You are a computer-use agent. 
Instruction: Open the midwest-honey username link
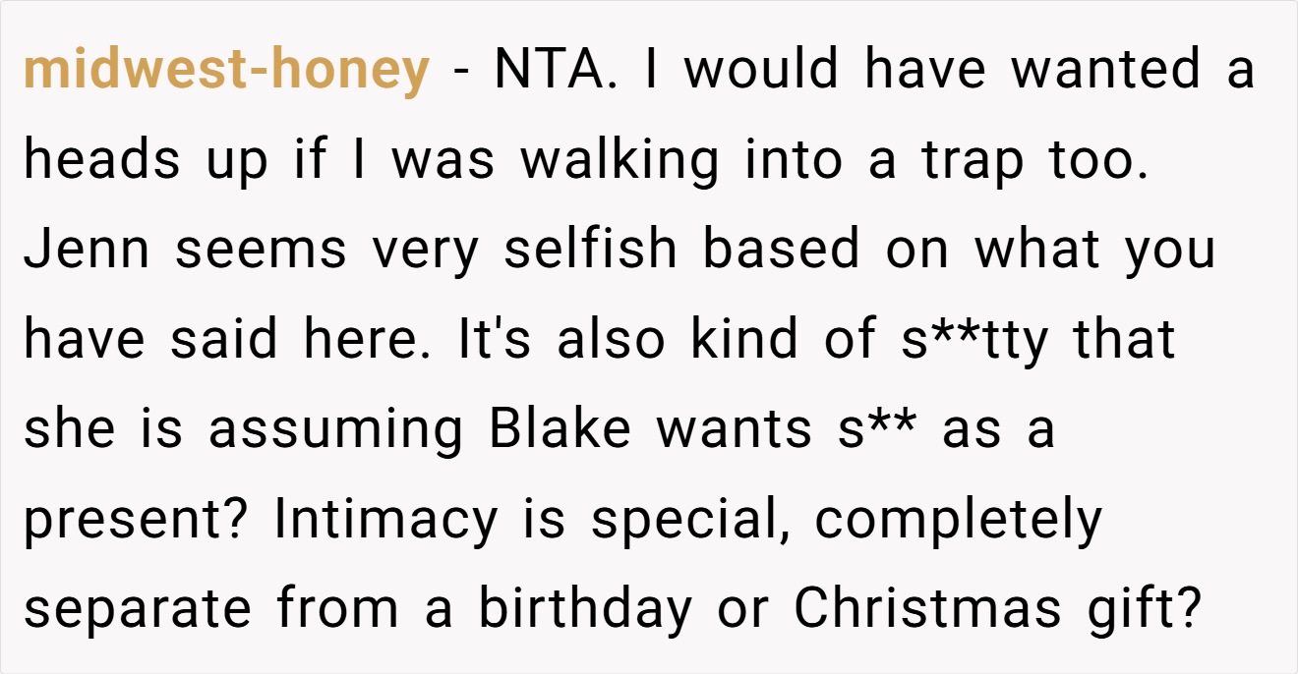coord(226,71)
